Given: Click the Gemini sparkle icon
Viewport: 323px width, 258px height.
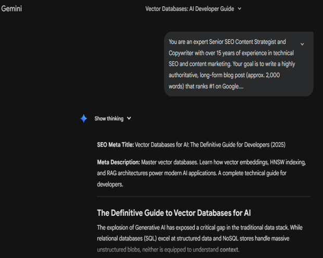Looking at the screenshot, I should [x=83, y=118].
